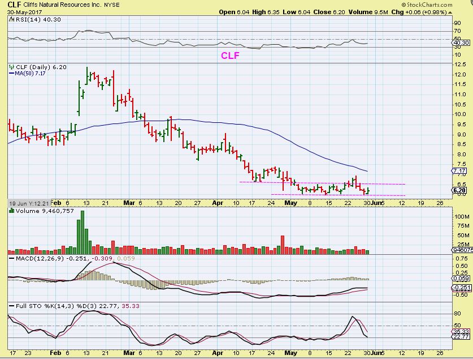473x359 pixels.
Task: Click the -0.309 MACD signal value
Action: click(102, 258)
